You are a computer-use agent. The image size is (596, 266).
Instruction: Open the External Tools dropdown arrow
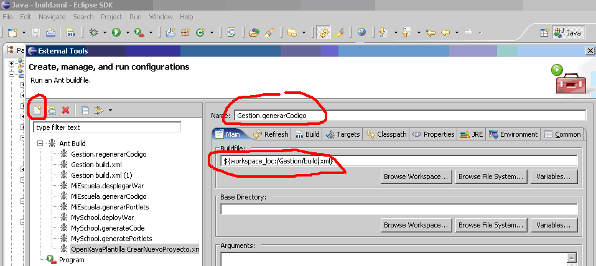point(151,33)
